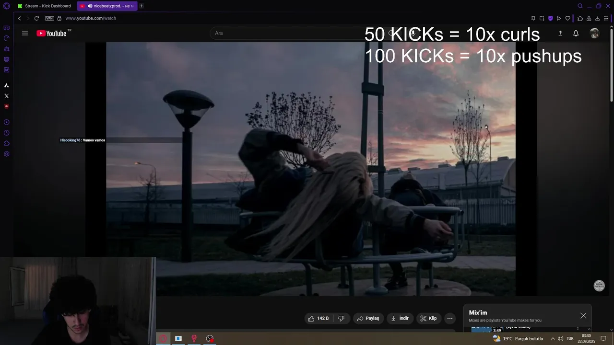Open the browser tab search magnifier

point(580,6)
